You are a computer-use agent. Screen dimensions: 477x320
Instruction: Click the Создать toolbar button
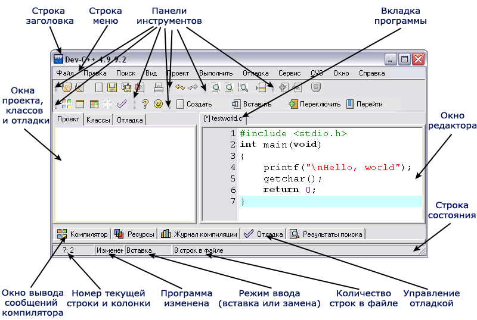click(x=194, y=104)
